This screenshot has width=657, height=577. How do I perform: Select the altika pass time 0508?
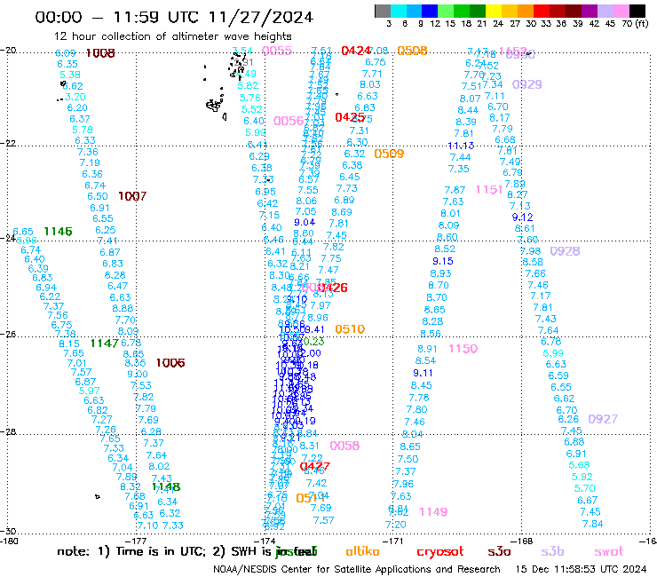coord(412,51)
